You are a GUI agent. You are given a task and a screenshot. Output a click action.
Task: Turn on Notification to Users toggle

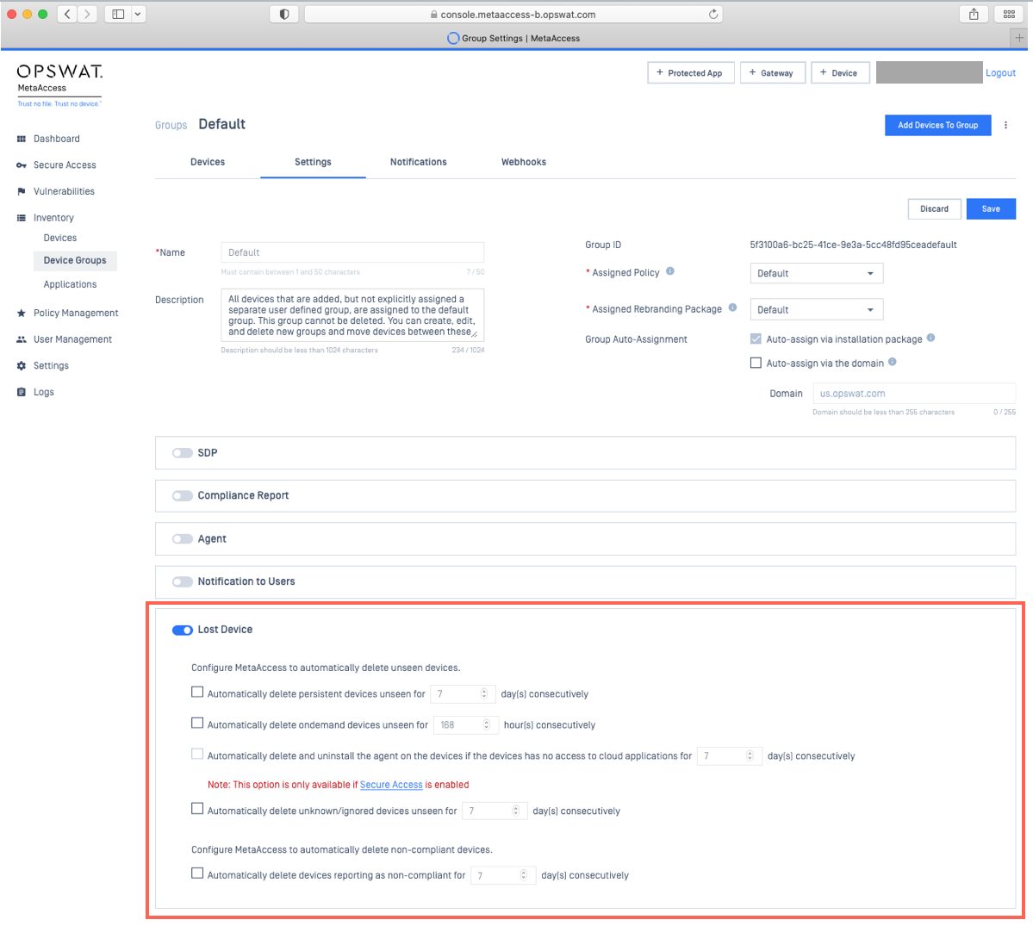coord(183,582)
